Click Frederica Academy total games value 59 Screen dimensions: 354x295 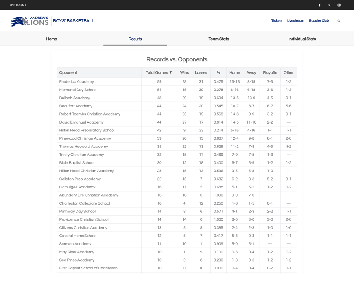[x=159, y=82]
